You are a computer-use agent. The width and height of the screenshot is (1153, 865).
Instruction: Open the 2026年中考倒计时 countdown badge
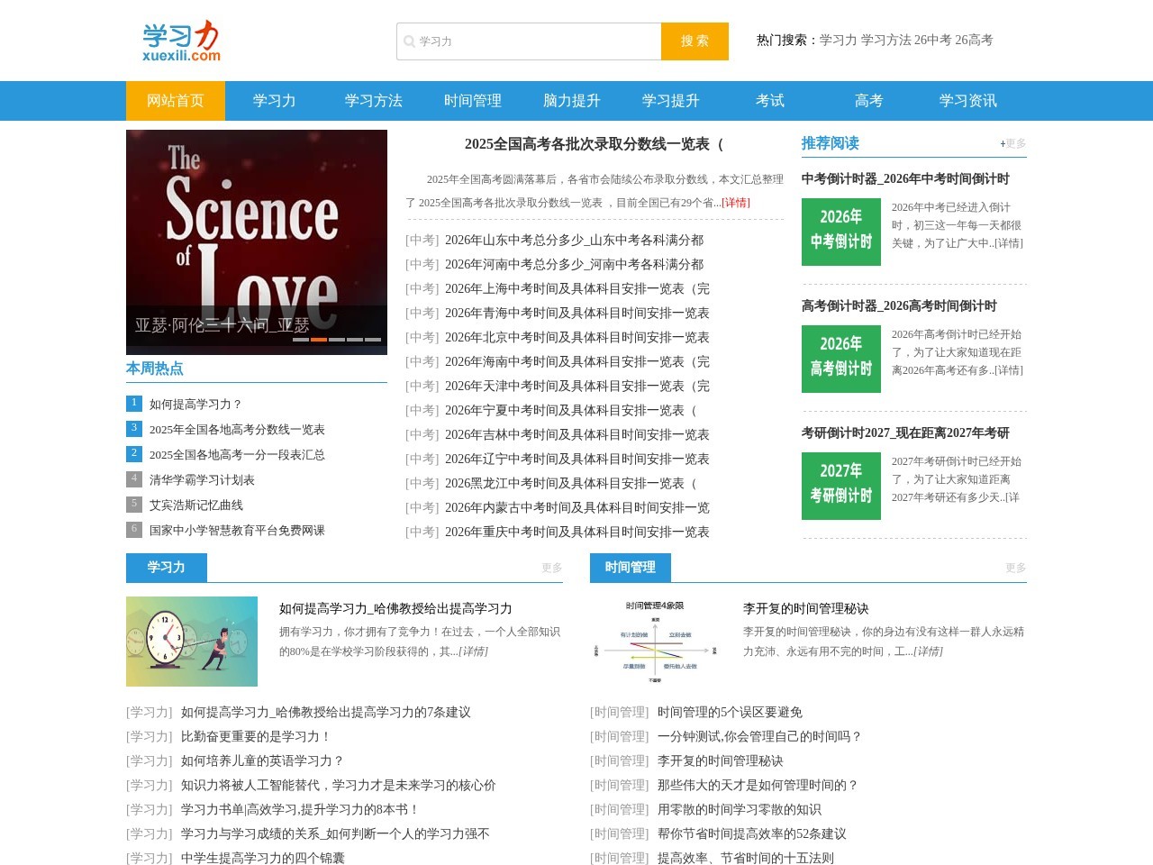click(840, 232)
